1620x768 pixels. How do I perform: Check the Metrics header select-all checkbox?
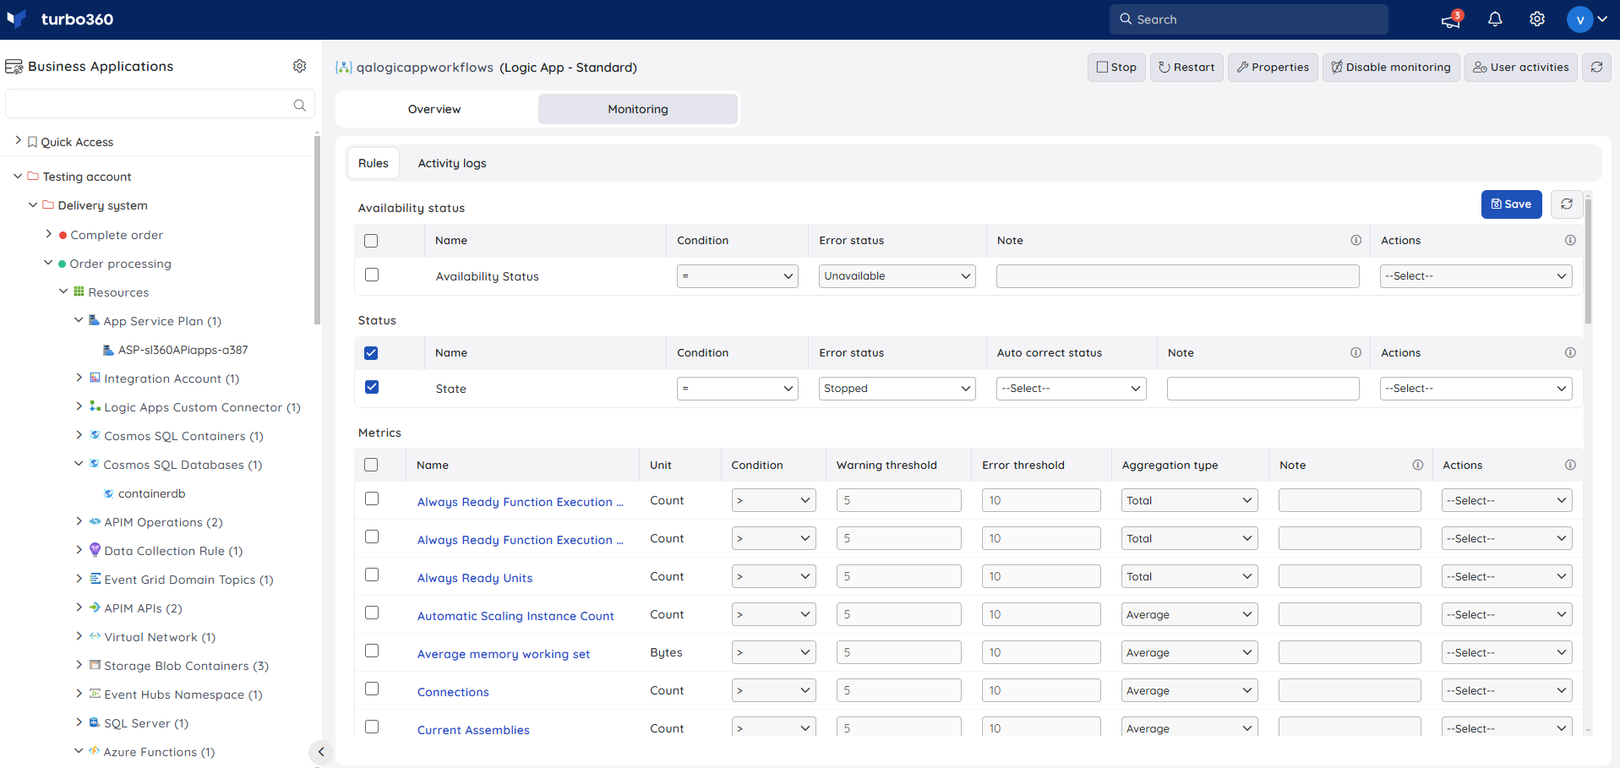click(x=371, y=465)
